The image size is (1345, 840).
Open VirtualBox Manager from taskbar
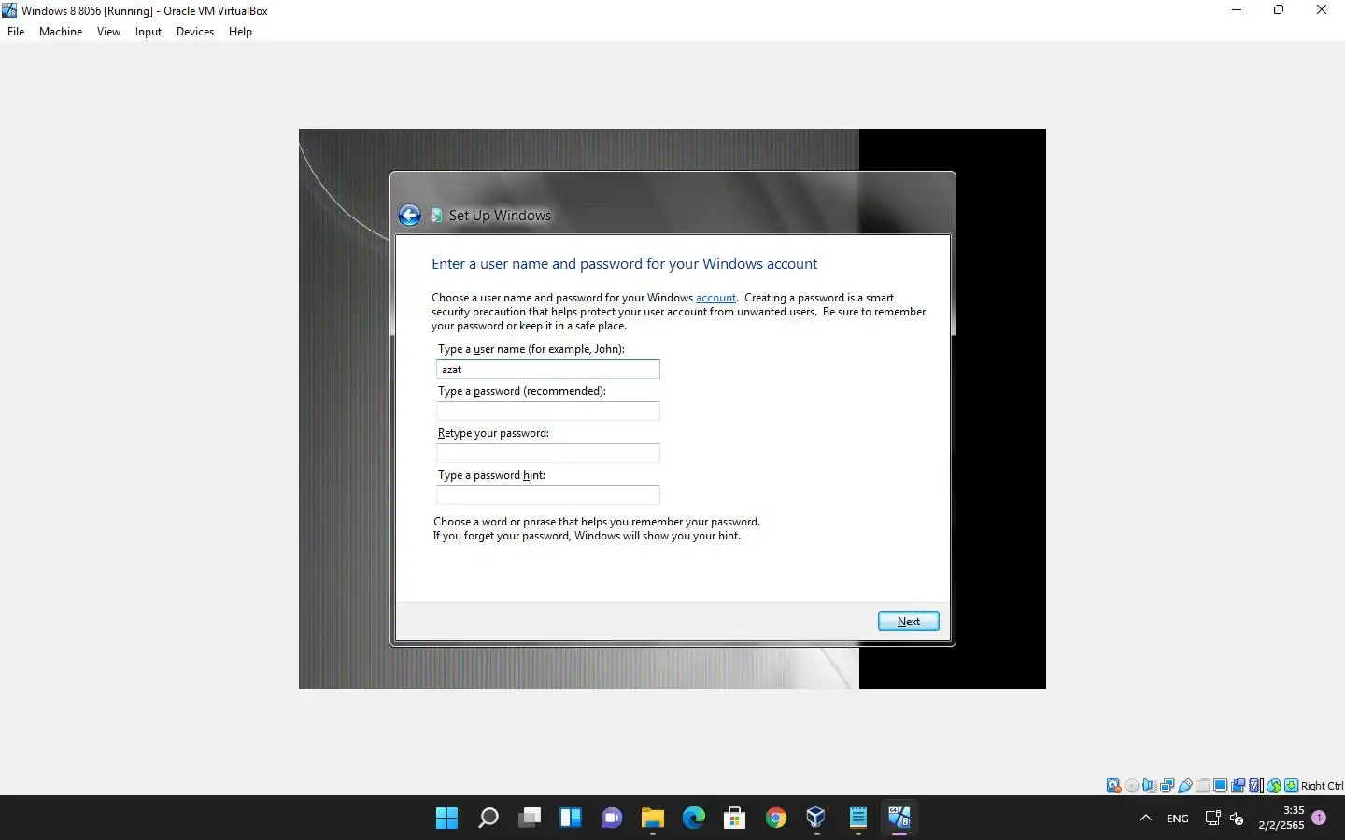[817, 819]
